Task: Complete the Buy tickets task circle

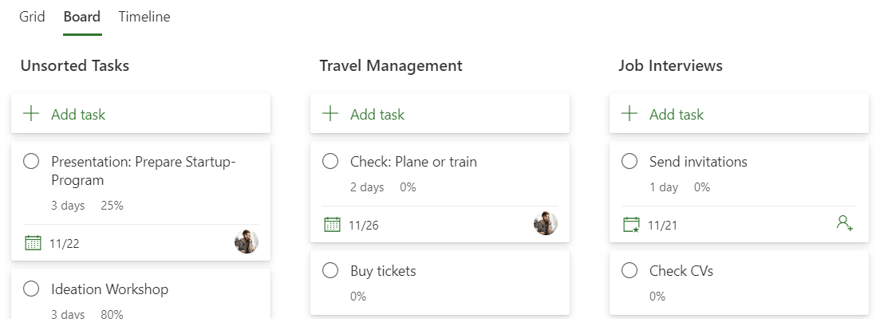Action: click(x=330, y=270)
